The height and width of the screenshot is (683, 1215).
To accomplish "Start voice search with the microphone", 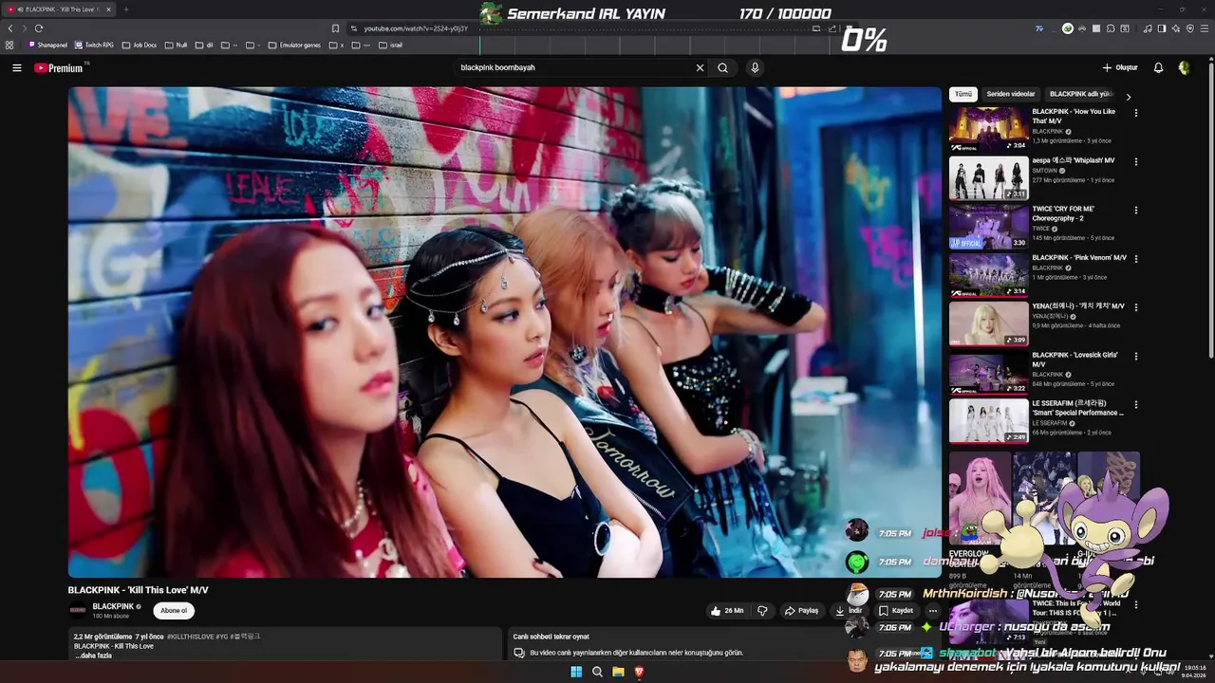I will 755,67.
